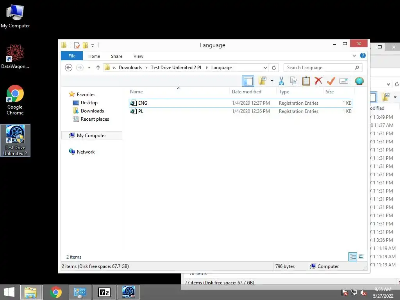Open the folder options icon in Language toolbar
400x300 pixels.
point(262,81)
